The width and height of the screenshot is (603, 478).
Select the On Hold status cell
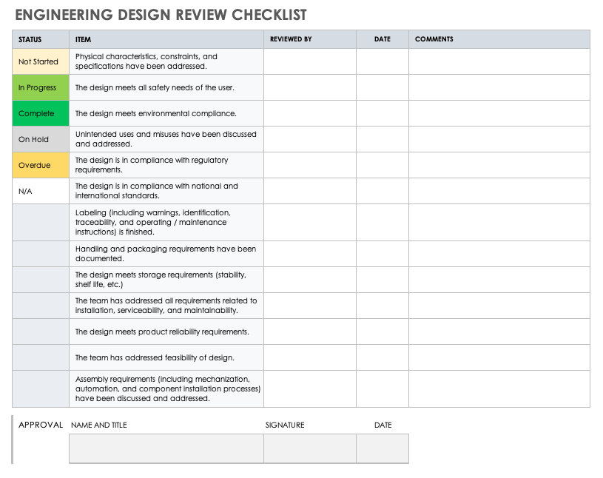click(x=39, y=139)
